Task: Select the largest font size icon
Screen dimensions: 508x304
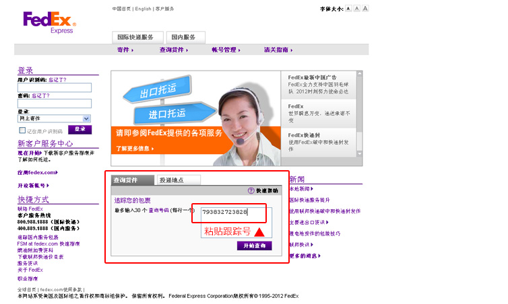Action: 366,9
